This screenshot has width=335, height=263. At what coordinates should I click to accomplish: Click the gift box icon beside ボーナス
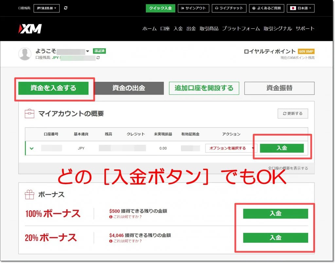click(29, 194)
